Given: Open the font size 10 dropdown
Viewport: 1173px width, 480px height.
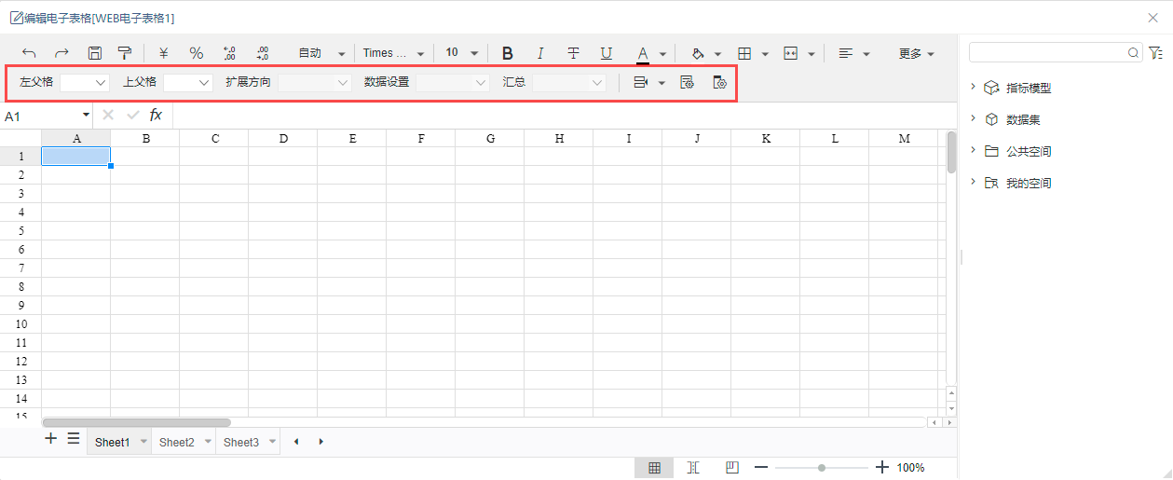Looking at the screenshot, I should point(462,53).
